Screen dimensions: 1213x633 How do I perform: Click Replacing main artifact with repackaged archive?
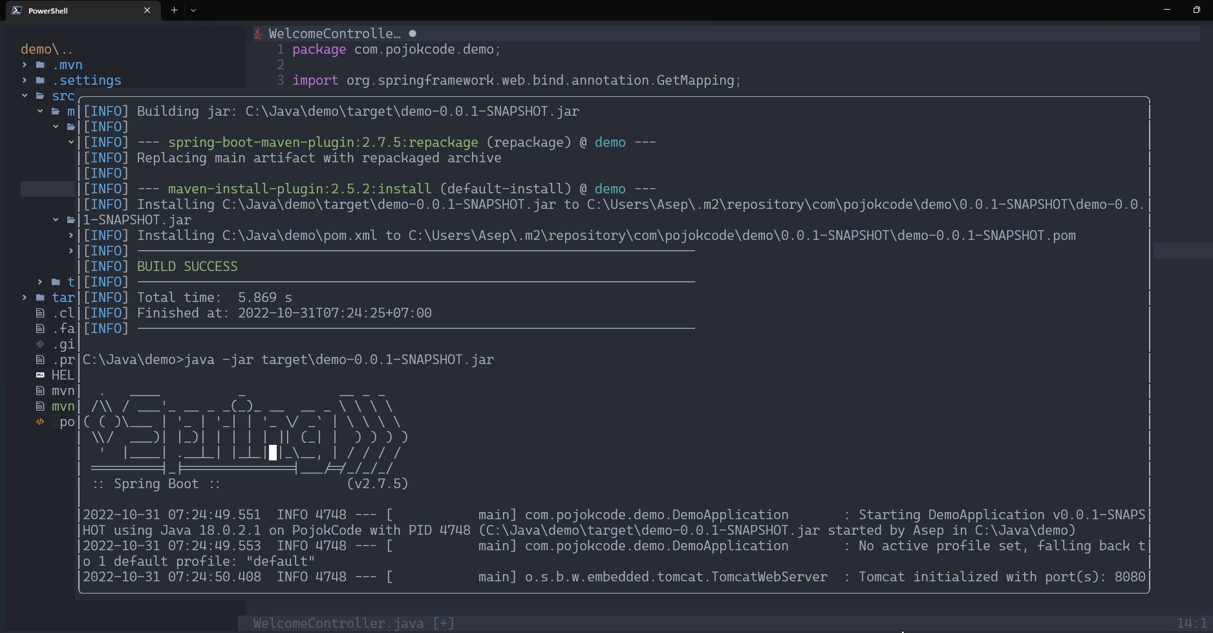(319, 158)
